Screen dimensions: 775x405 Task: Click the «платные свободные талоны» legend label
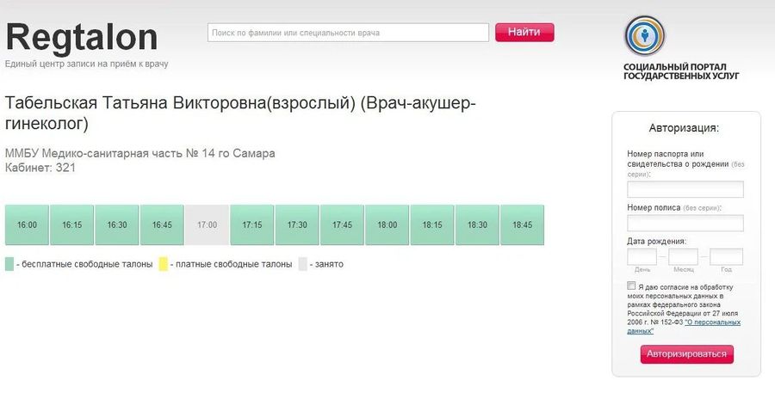click(x=233, y=264)
